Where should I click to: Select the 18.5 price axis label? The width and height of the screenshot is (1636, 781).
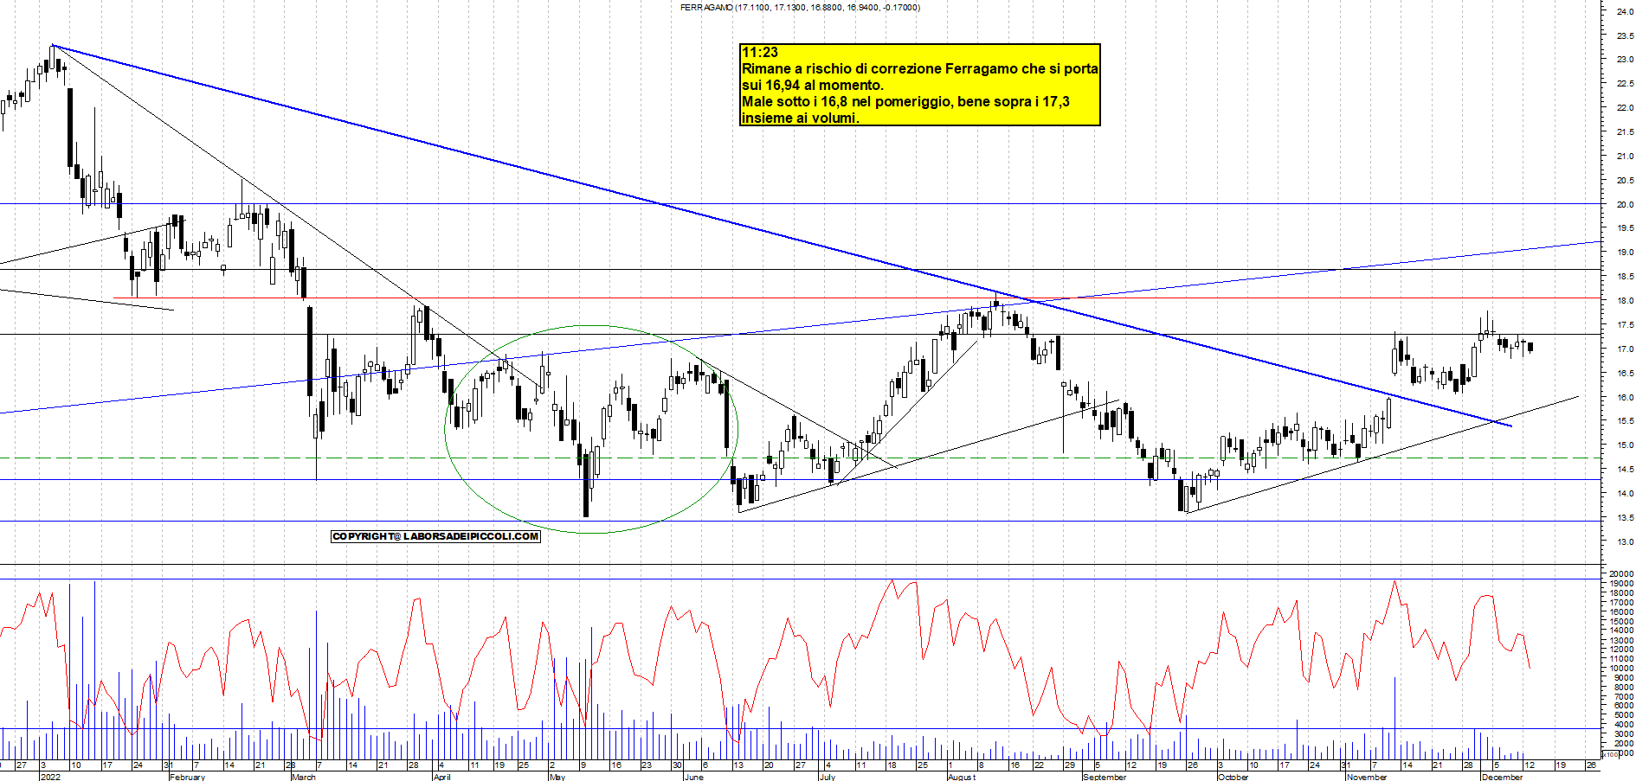tap(1625, 277)
